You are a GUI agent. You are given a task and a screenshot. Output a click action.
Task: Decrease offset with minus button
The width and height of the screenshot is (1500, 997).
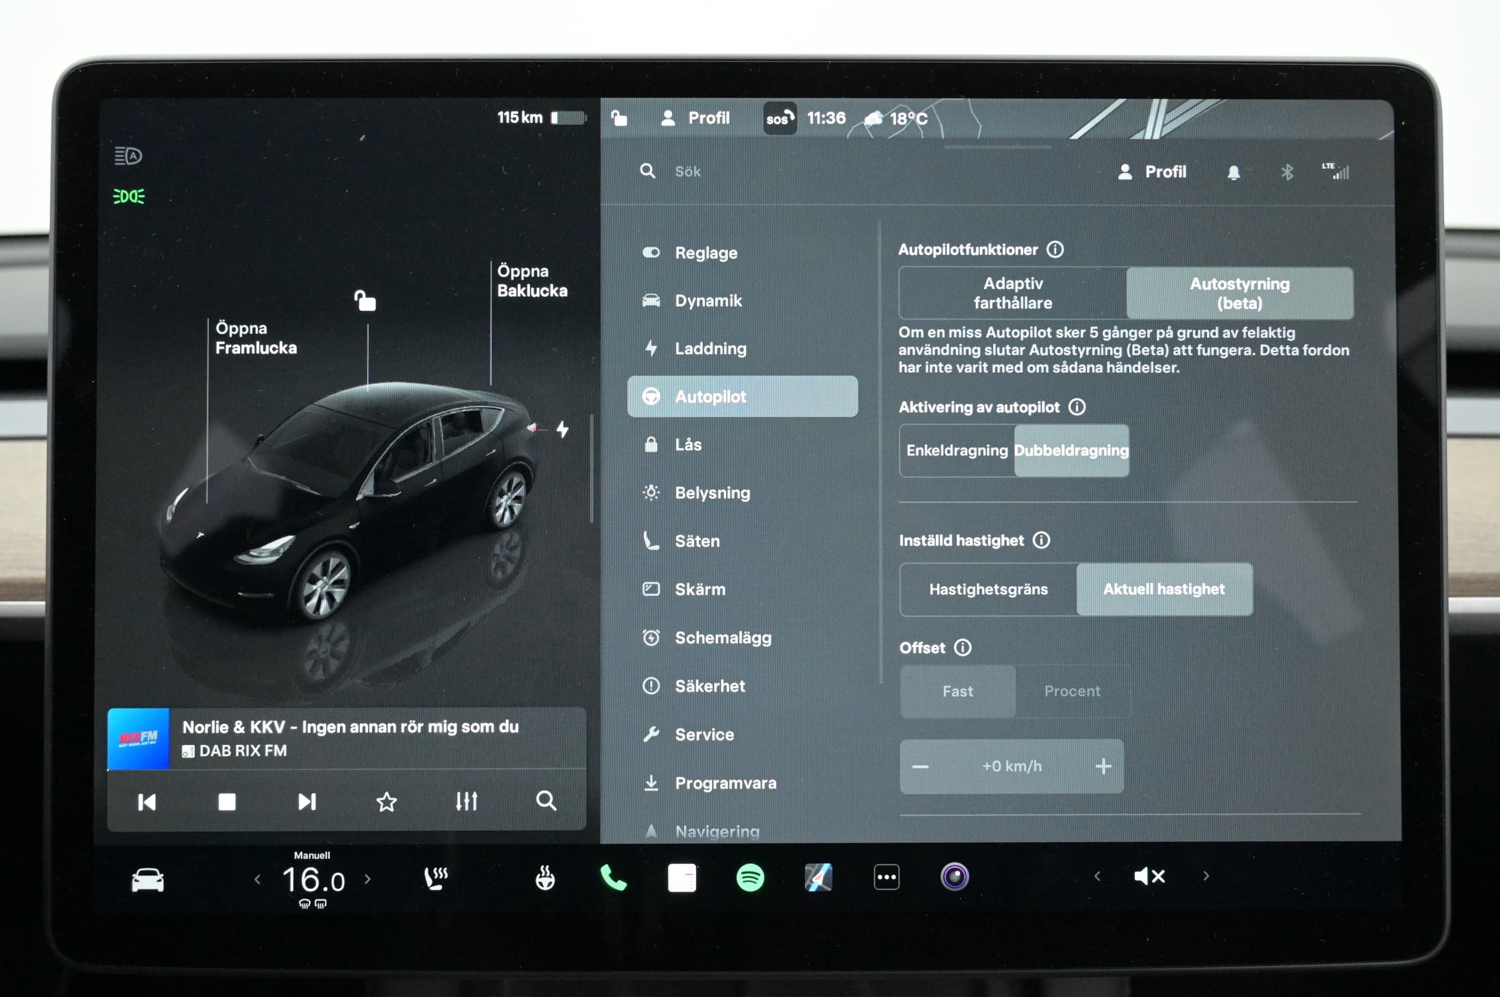pyautogui.click(x=920, y=766)
